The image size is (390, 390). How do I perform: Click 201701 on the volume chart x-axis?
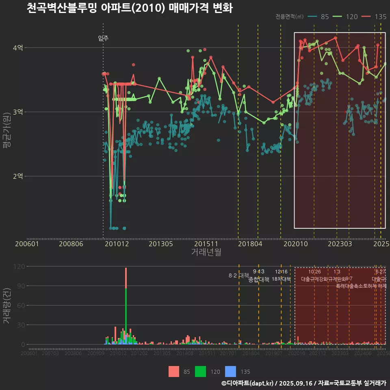point(228,353)
